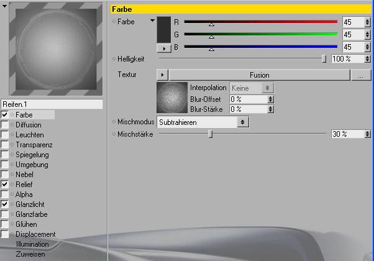This screenshot has width=374, height=261.
Task: Click the triangle above material preview
Action: click(x=4, y=6)
